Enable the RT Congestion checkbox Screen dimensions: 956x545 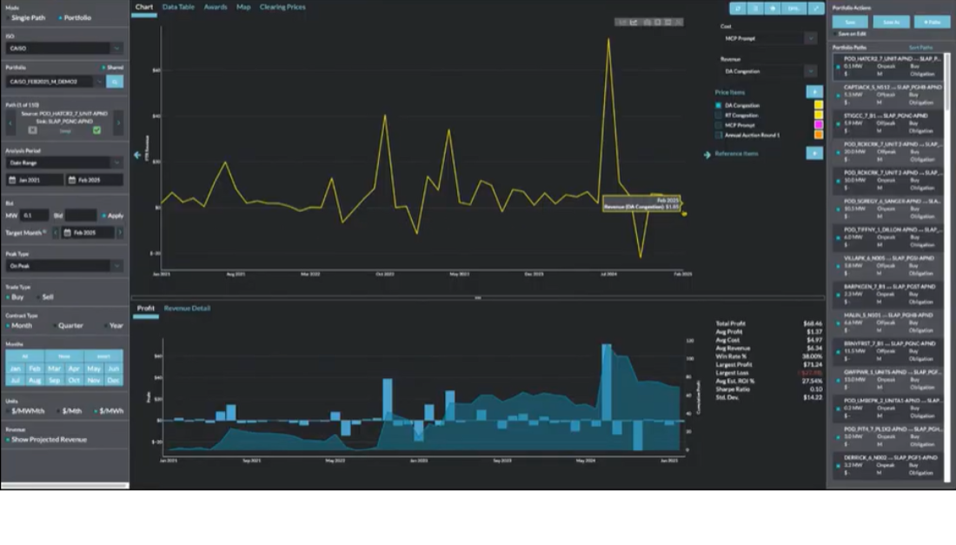719,115
